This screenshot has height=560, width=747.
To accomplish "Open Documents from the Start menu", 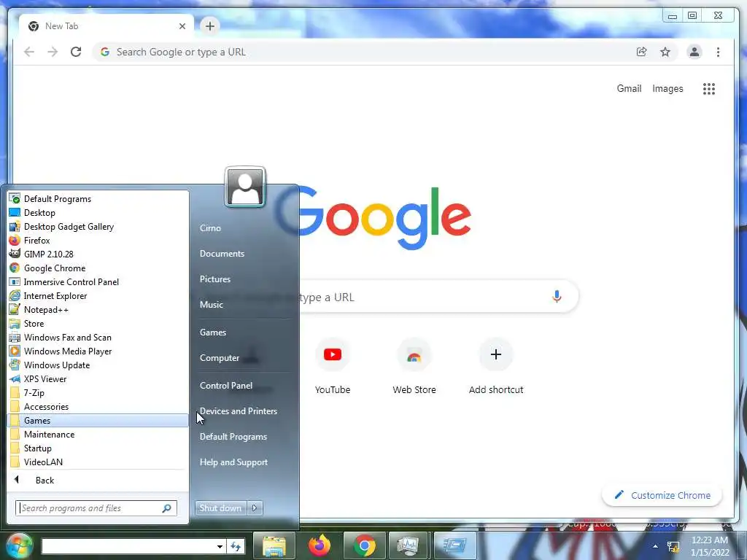I will click(x=222, y=254).
